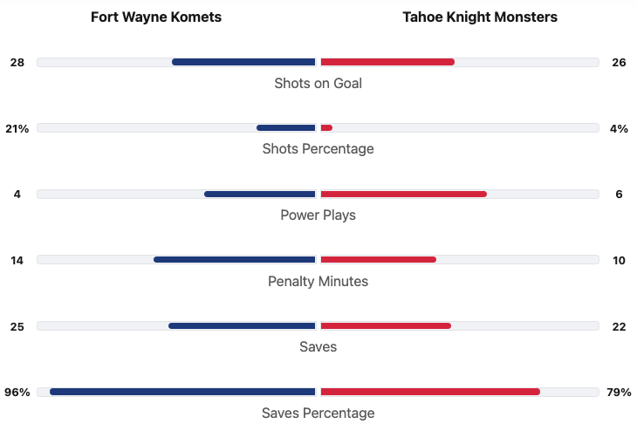Select the Shots Percentage label
Image resolution: width=637 pixels, height=424 pixels.
click(x=318, y=148)
